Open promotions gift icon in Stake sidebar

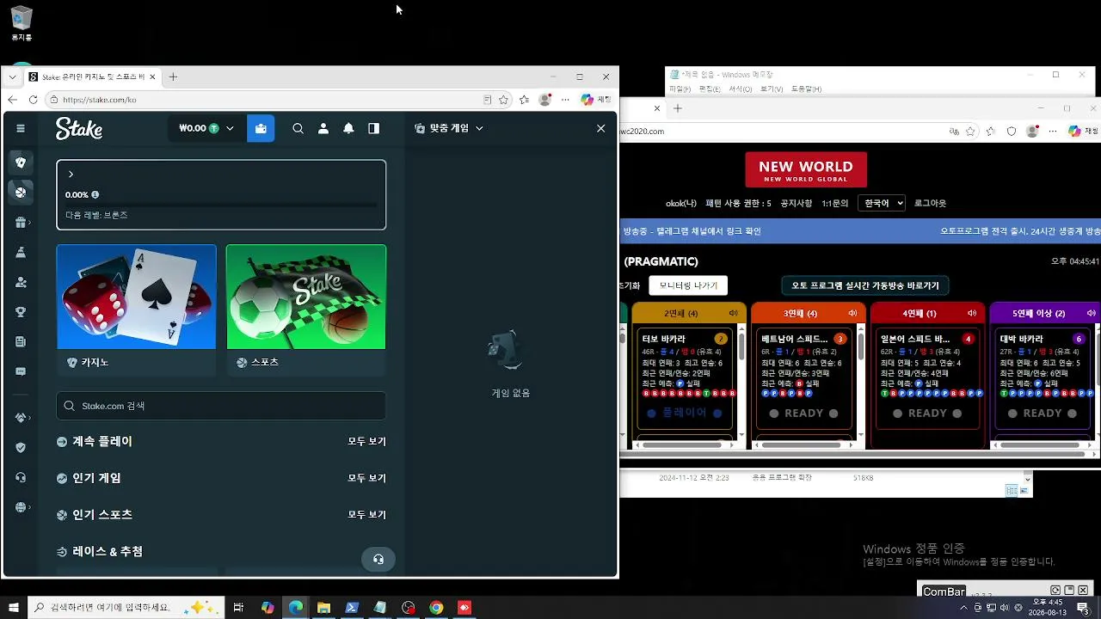tap(21, 223)
